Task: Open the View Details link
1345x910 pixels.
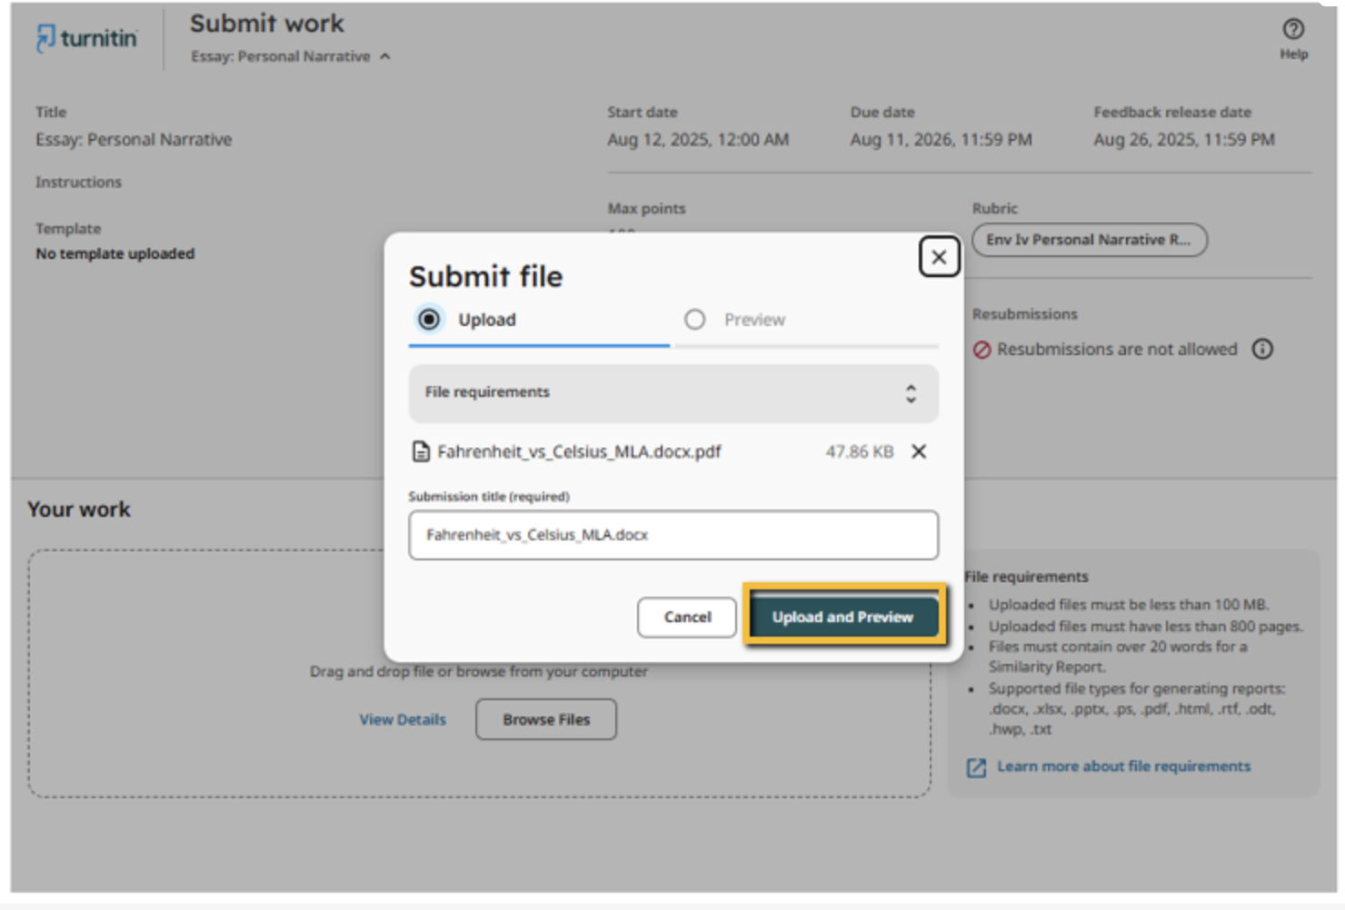Action: coord(403,719)
